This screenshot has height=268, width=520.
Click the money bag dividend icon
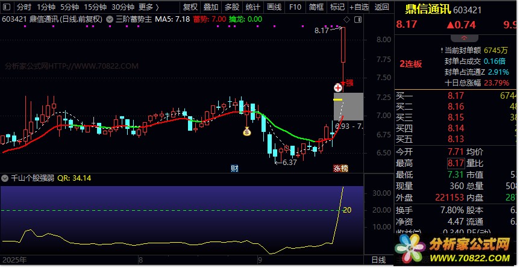coord(246,132)
